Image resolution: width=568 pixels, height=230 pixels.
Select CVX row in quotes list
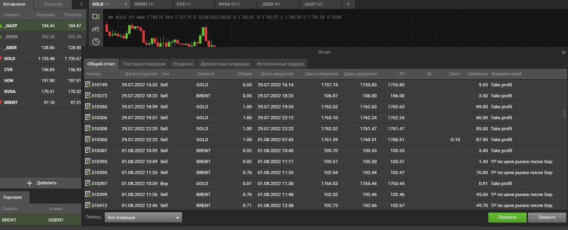click(41, 70)
